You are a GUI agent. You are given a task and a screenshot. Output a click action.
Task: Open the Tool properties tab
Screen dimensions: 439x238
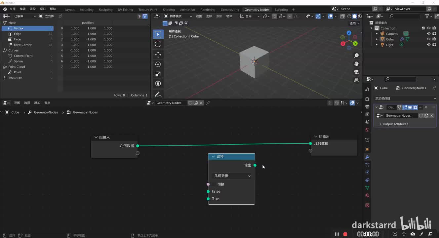367,89
